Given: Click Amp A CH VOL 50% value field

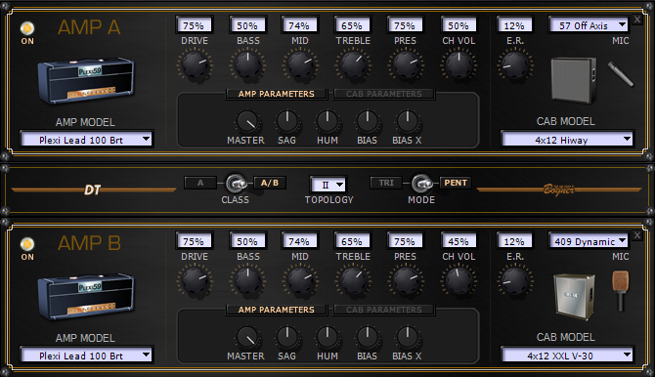Looking at the screenshot, I should tap(458, 25).
